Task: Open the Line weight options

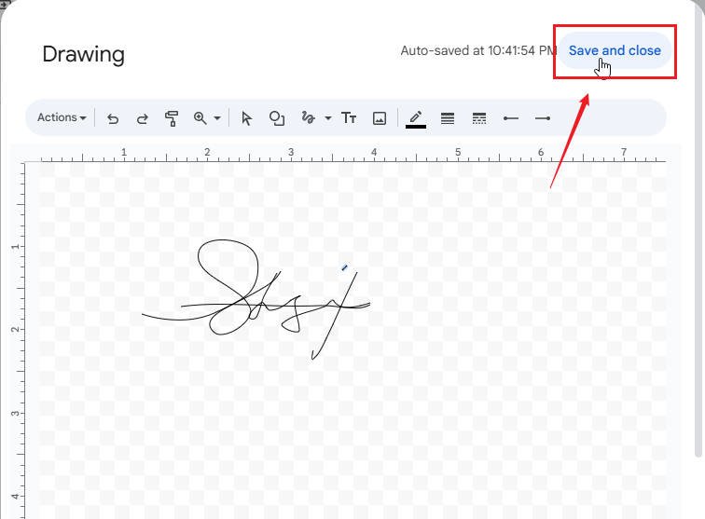Action: [x=448, y=118]
